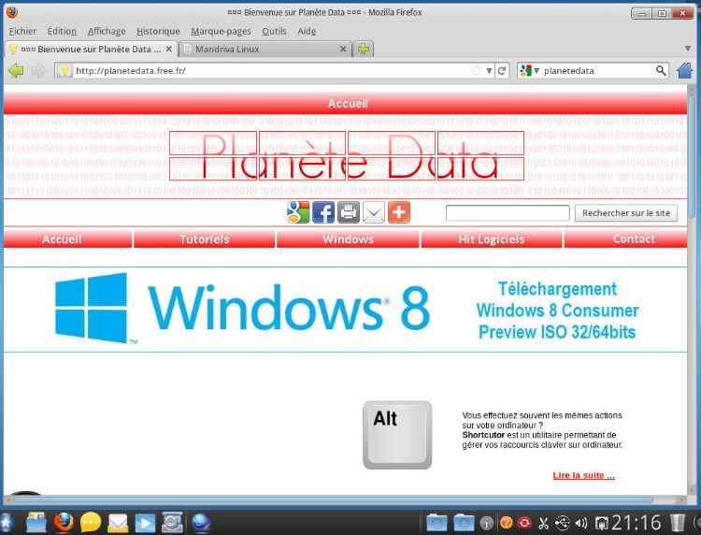Open the star application launcher in taskbar

point(7,522)
